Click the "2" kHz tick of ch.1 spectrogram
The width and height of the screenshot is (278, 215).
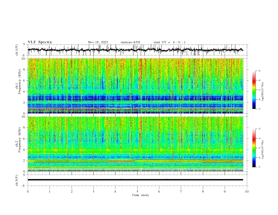[25, 103]
